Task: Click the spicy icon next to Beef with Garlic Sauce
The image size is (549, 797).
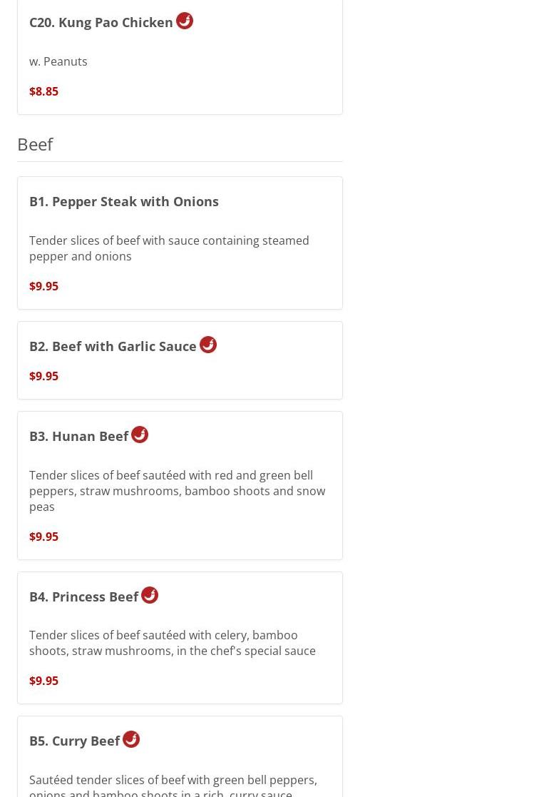Action: point(208,345)
